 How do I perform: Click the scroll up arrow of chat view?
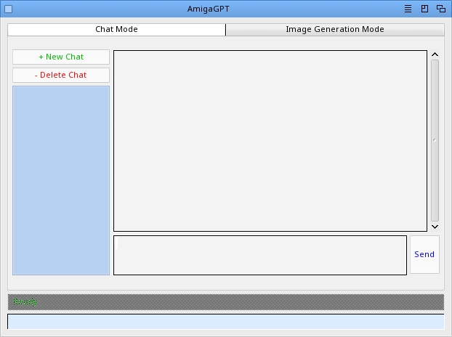pos(435,54)
